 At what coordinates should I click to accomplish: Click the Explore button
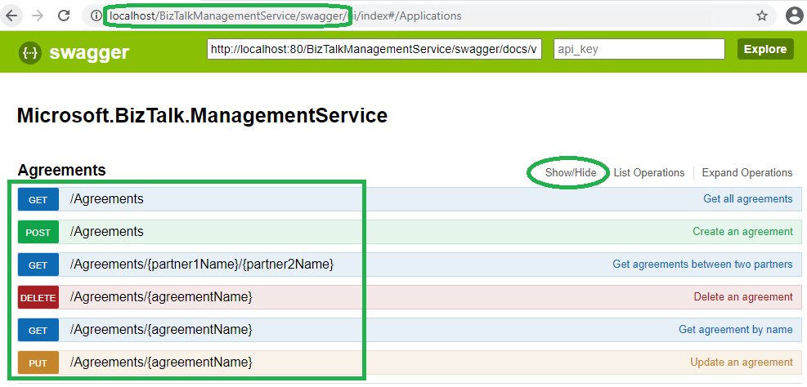point(765,49)
